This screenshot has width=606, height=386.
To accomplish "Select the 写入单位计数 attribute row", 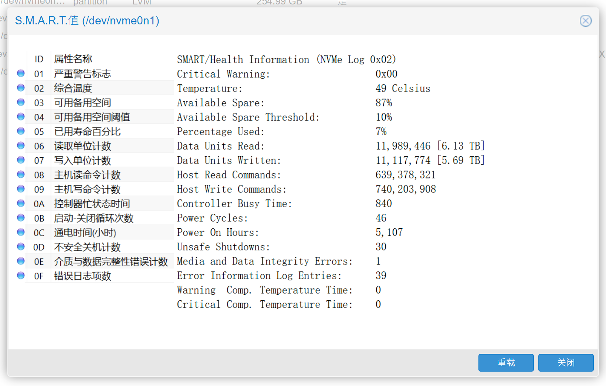I will coord(82,160).
